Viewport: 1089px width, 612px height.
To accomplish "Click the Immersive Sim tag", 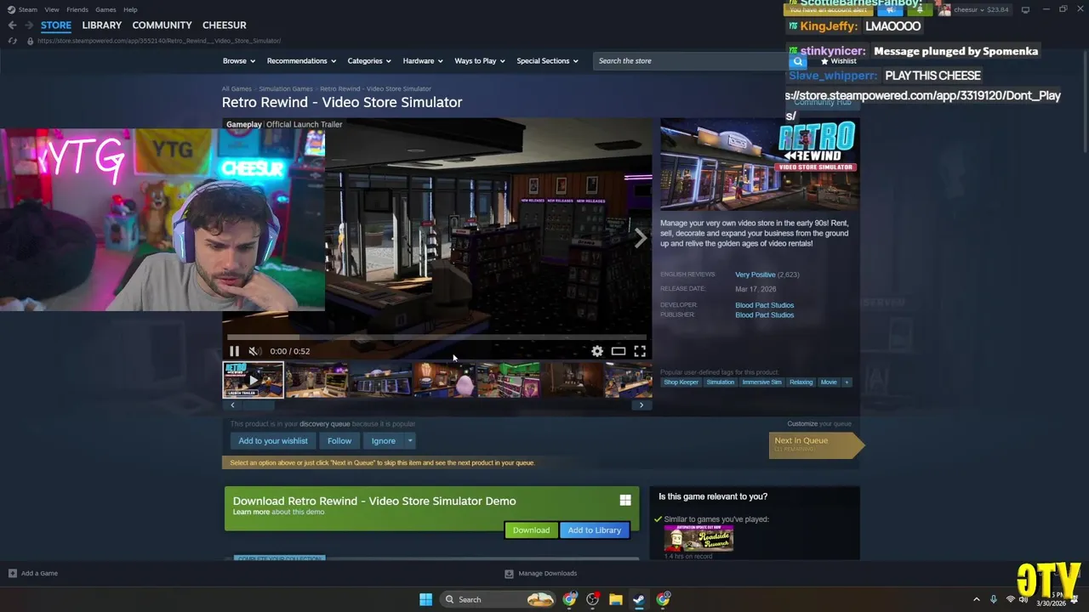I will 761,382.
